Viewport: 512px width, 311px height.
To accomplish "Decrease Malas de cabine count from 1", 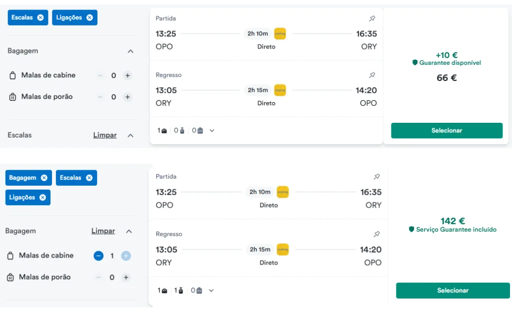I will point(98,256).
